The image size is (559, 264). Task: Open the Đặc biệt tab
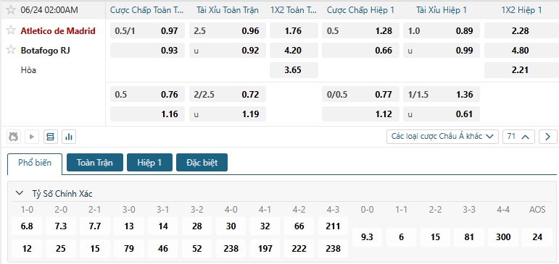click(202, 163)
